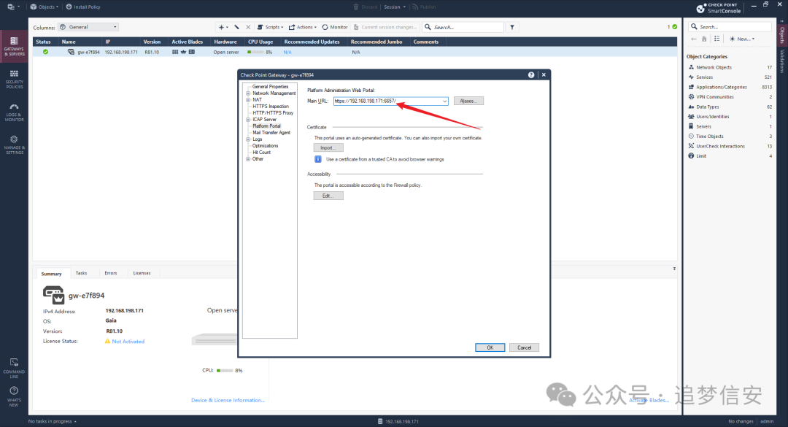Viewport: 788px width, 427px height.
Task: Open the Objects menu in top bar
Action: [45, 7]
